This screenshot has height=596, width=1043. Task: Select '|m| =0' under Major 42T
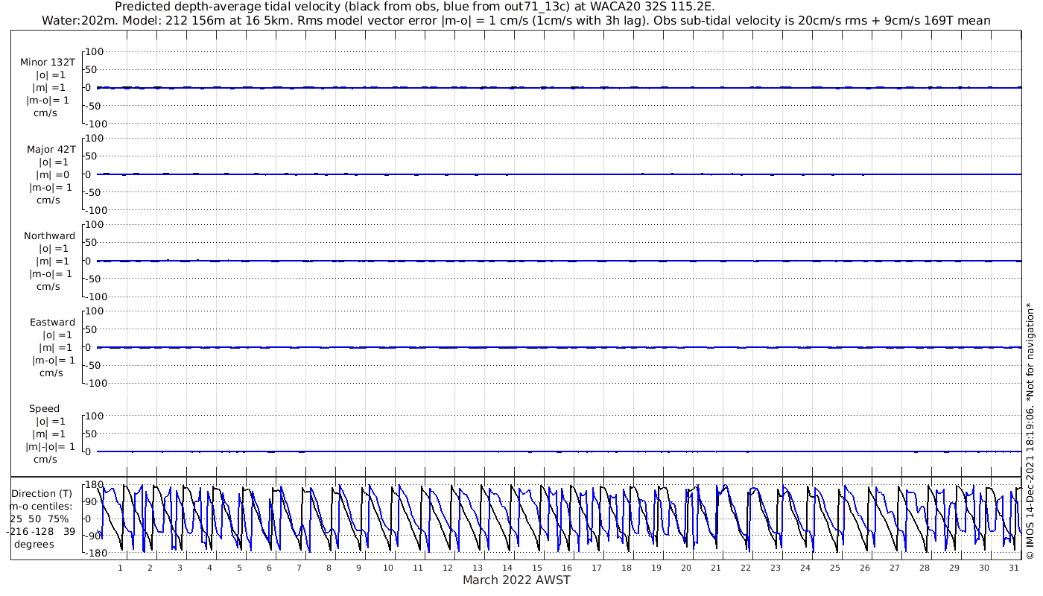pos(52,174)
